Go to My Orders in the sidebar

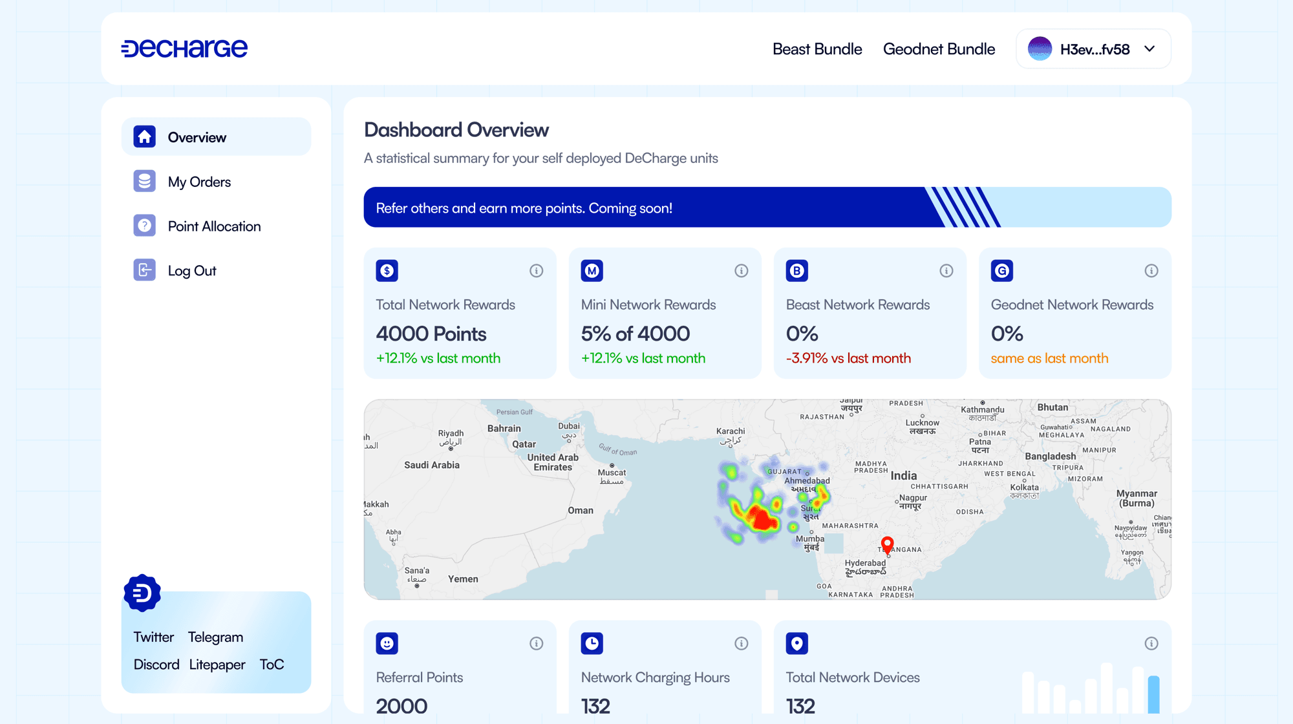[199, 182]
